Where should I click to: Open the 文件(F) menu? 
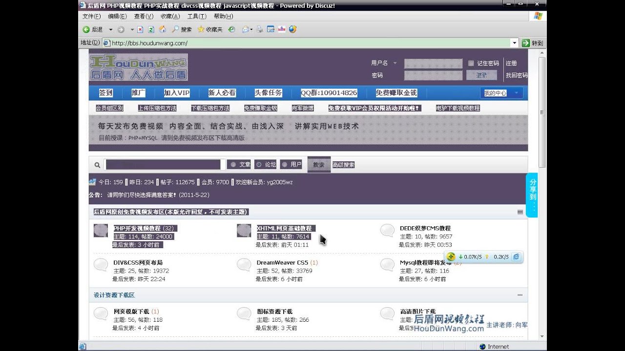[x=91, y=16]
